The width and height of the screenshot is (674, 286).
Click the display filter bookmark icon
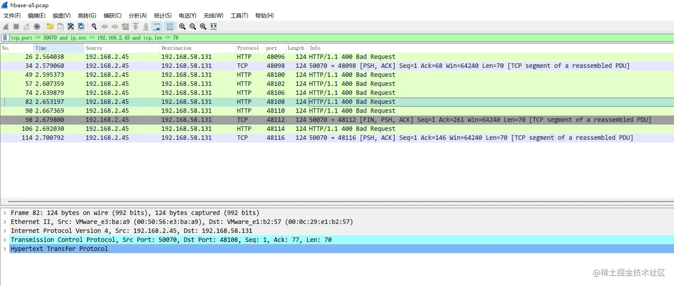pos(5,38)
